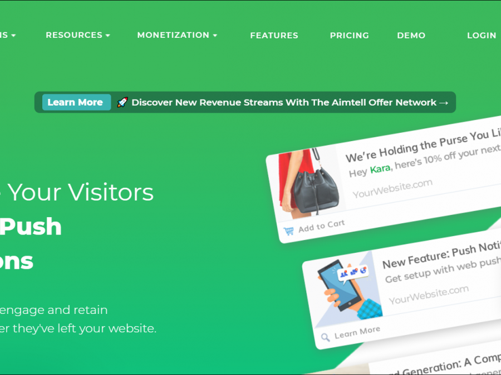Image resolution: width=501 pixels, height=375 pixels.
Task: Expand the Monetization dropdown menu
Action: pos(177,35)
